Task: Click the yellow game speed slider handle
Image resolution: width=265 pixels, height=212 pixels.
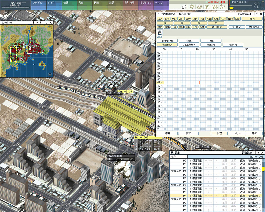Action: tap(231, 8)
